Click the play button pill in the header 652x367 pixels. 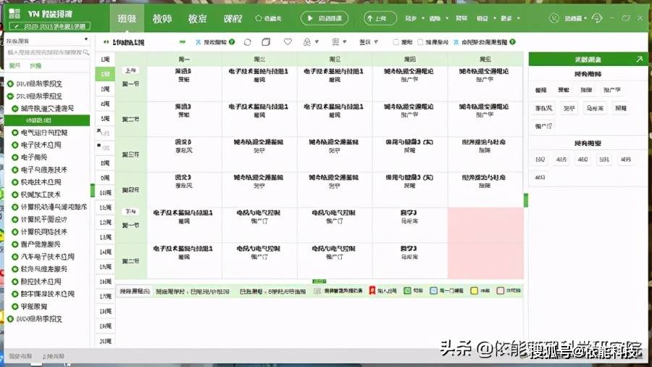[325, 18]
